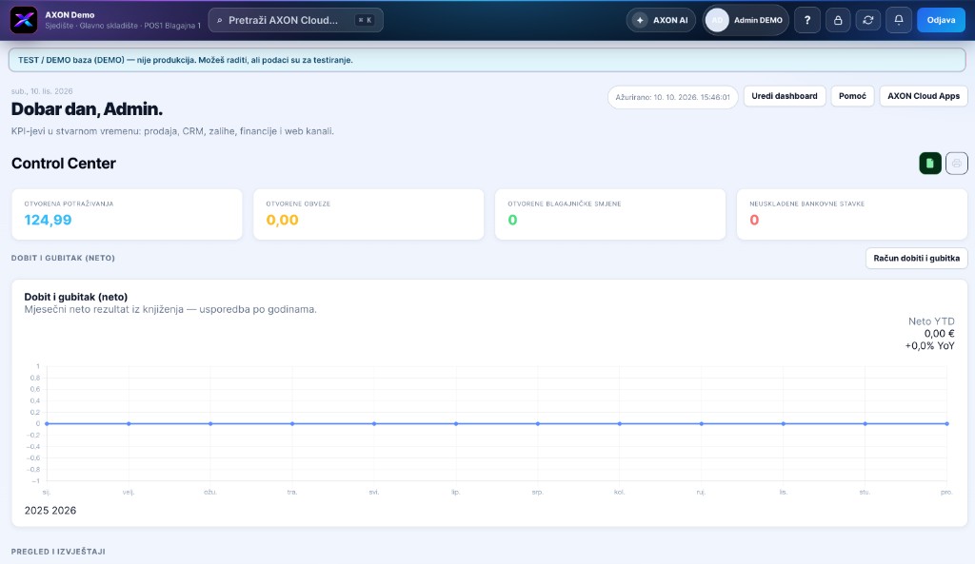Click the Otvorene obveze value 0,00
This screenshot has height=564, width=975.
point(282,220)
